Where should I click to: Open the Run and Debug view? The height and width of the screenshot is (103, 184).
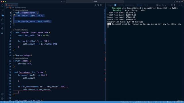[2, 19]
